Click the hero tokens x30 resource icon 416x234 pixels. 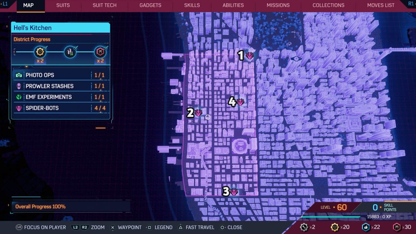coord(397,227)
